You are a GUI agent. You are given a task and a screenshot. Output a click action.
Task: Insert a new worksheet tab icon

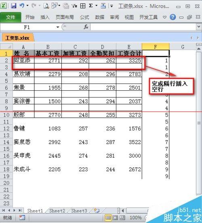[97, 210]
